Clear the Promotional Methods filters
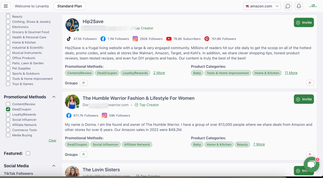This screenshot has width=323, height=178. coord(52,140)
